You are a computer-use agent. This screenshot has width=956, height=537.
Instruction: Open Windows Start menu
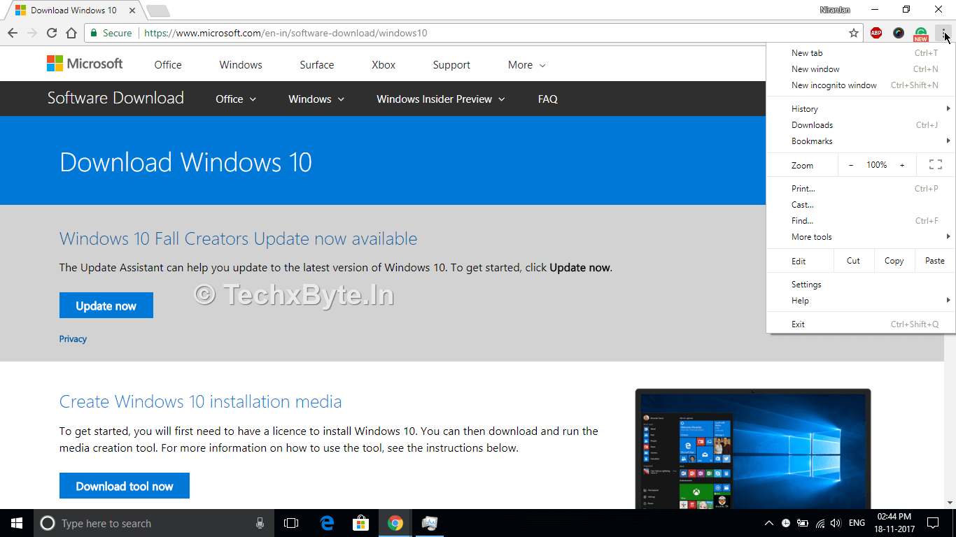17,523
